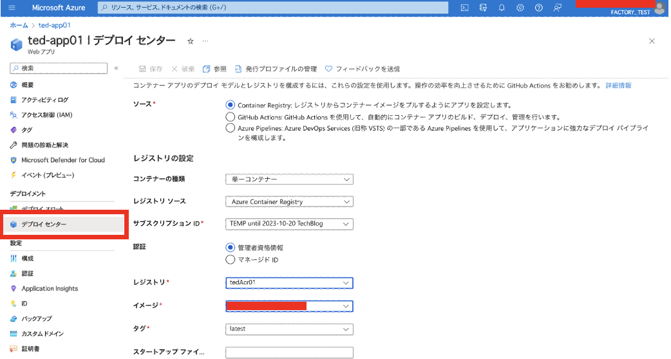Click the user account avatar
671x359 pixels.
660,8
